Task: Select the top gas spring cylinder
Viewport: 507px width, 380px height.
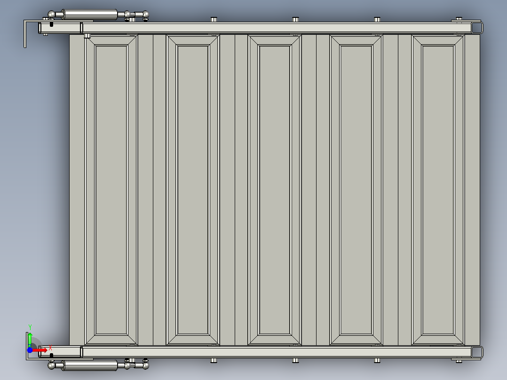Action: 90,15
